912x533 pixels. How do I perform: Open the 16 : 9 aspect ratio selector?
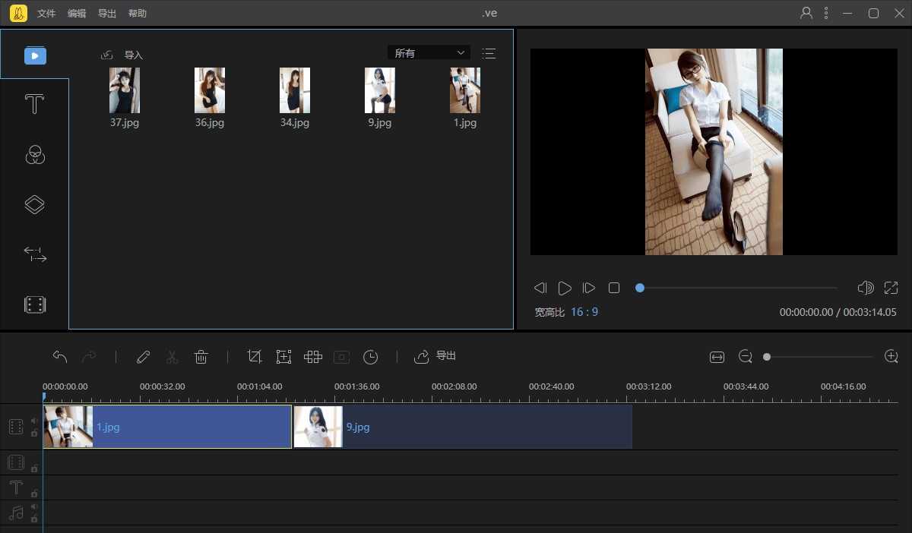tap(584, 312)
